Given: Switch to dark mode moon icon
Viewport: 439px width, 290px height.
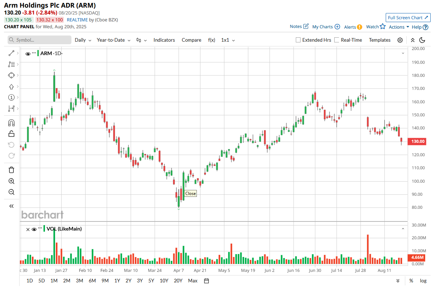Looking at the screenshot, I should pos(422,40).
